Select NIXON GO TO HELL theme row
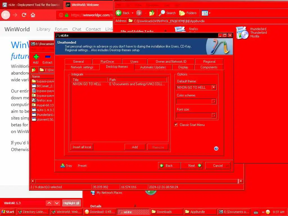 tap(119, 84)
